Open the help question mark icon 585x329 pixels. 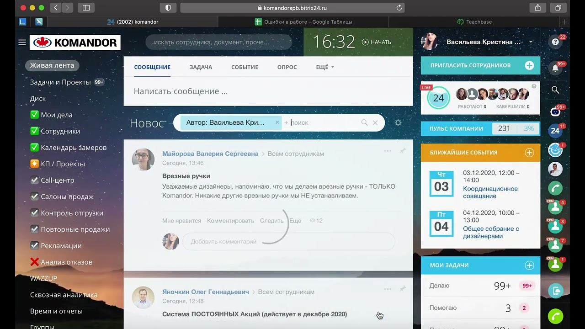pos(555,42)
